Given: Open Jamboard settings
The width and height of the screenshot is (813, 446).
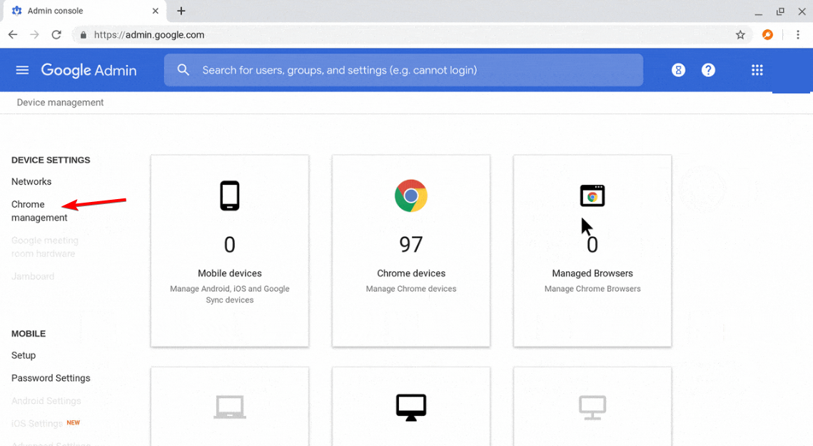Looking at the screenshot, I should tap(33, 276).
